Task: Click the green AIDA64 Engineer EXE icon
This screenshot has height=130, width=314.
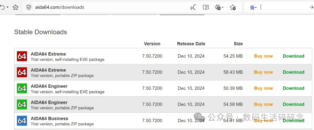Action: pos(22,89)
